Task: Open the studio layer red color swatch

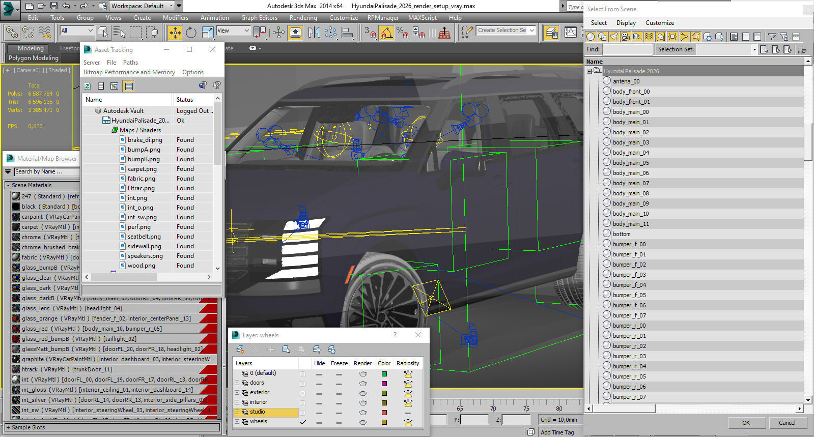Action: click(384, 413)
